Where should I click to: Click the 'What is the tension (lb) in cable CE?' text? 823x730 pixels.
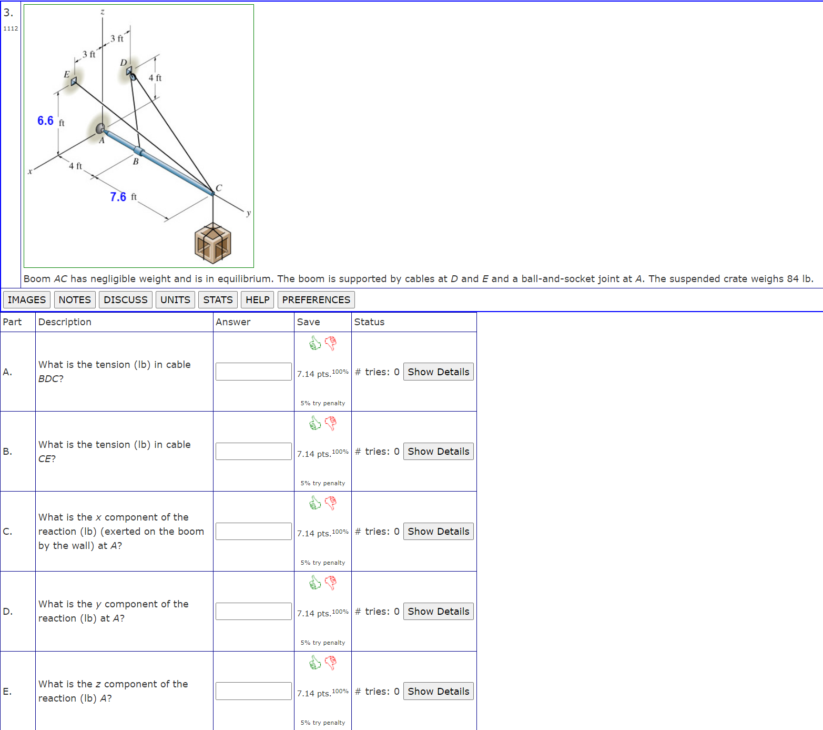(114, 451)
